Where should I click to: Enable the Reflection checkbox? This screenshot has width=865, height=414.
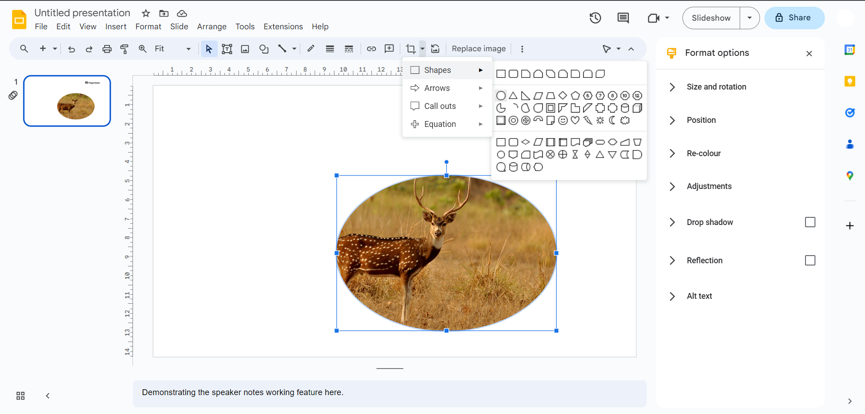tap(810, 261)
